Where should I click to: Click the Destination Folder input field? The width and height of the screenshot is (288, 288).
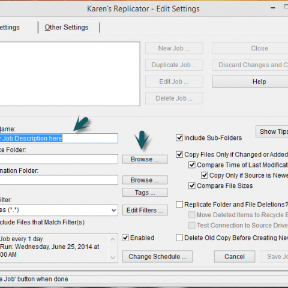point(59,180)
